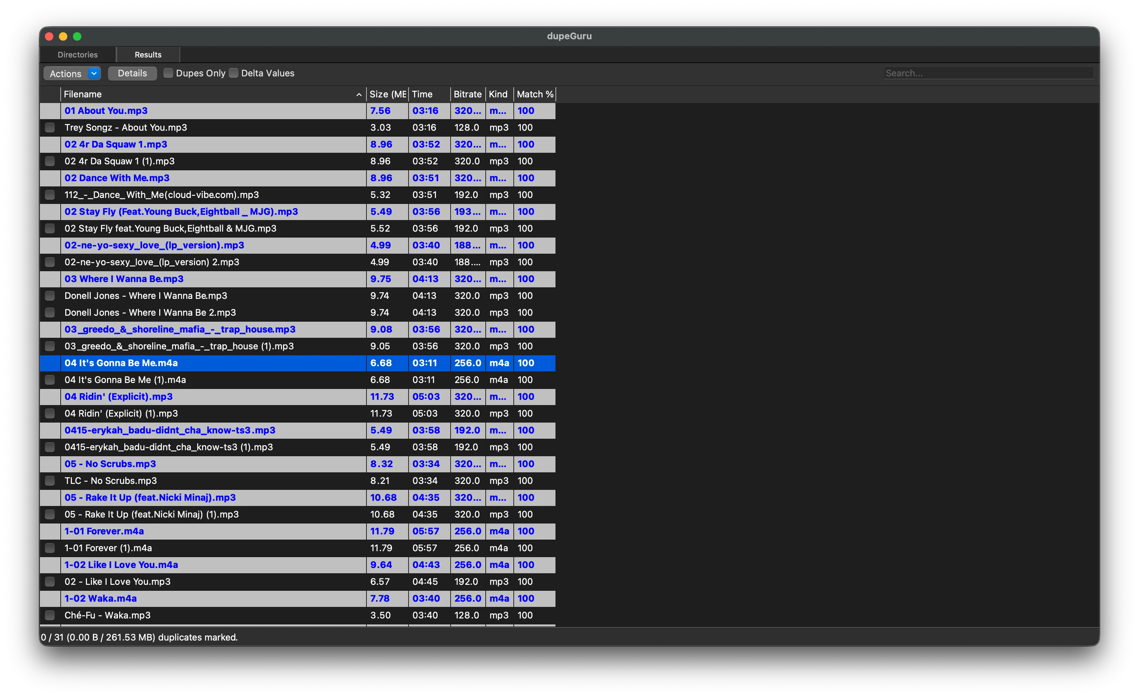This screenshot has width=1139, height=698.
Task: Select highlighted 04 It's Gonna Be Me.m4a
Action: (x=298, y=363)
